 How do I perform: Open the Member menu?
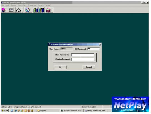click(13, 5)
